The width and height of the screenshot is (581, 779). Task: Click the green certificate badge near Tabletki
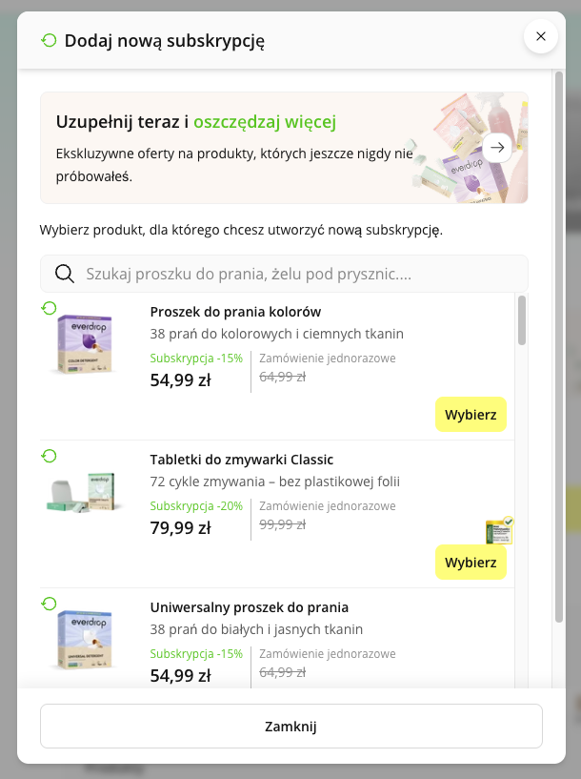(x=499, y=530)
